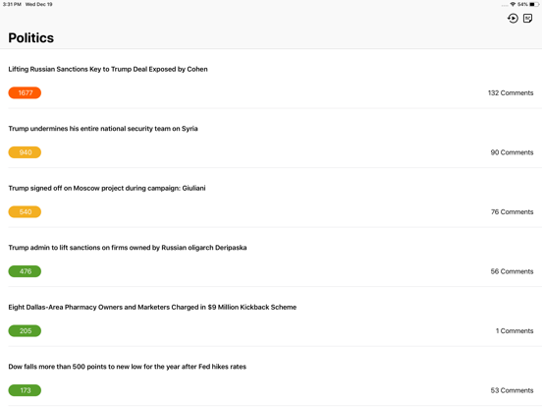542x407 pixels.
Task: Tap the 3:31 PM clock in status bar
Action: point(12,5)
